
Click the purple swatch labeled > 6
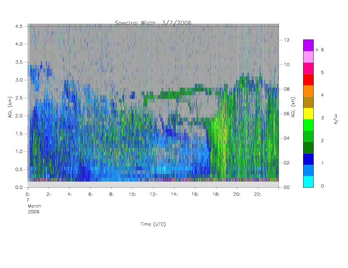(308, 46)
